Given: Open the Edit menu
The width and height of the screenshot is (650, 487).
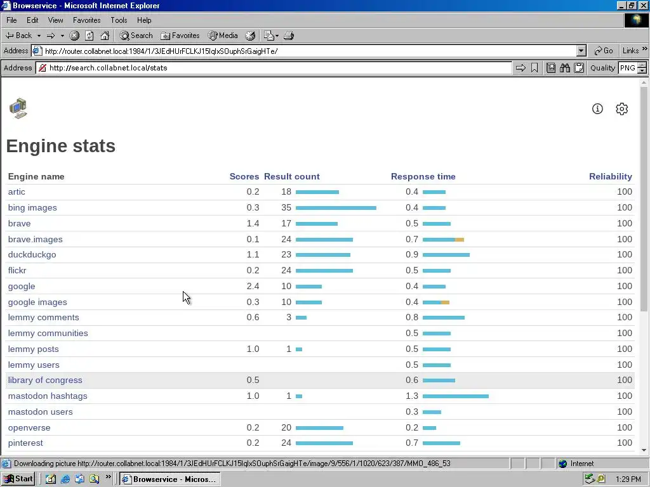Looking at the screenshot, I should [x=32, y=20].
